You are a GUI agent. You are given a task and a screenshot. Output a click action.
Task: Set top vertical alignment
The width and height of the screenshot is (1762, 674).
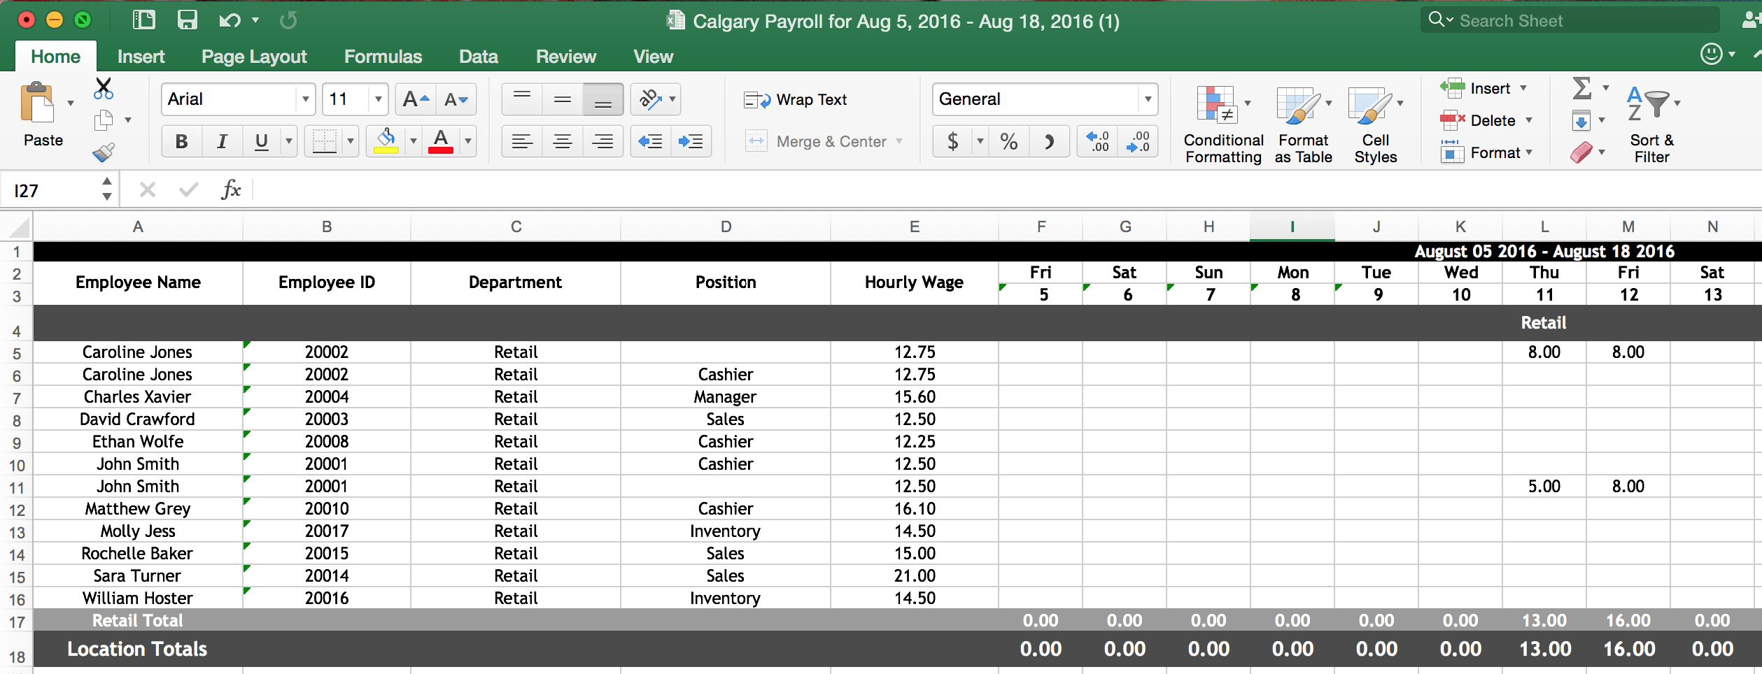click(x=522, y=99)
